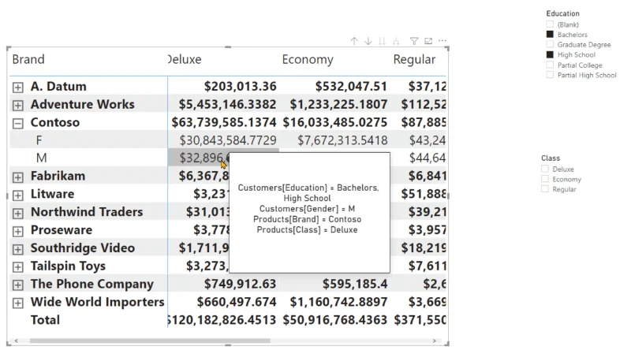Open more options ellipsis on matrix
The width and height of the screenshot is (631, 350).
click(442, 41)
